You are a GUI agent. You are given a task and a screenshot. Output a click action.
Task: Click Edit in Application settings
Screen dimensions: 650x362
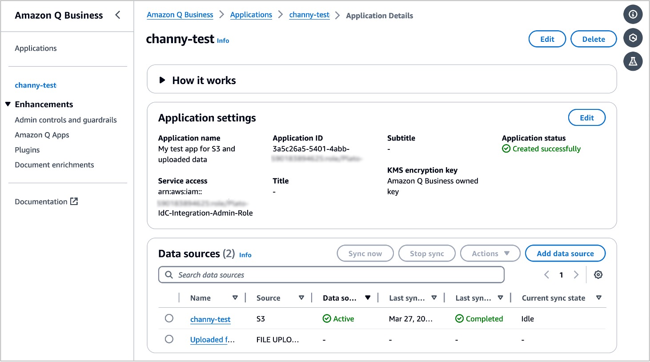coord(586,118)
